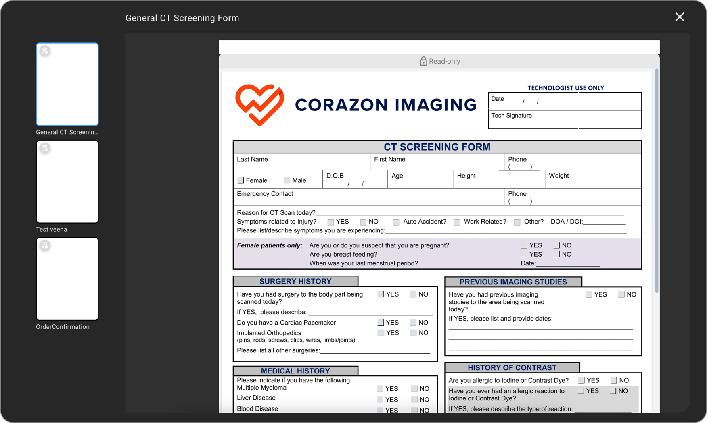This screenshot has width=707, height=423.
Task: Open the Test veena form thumbnail
Action: [67, 182]
